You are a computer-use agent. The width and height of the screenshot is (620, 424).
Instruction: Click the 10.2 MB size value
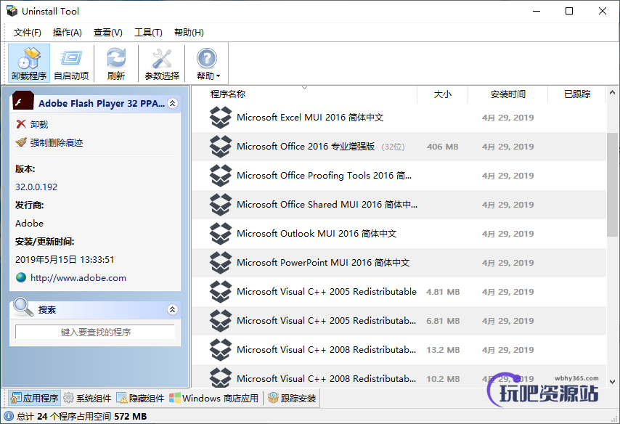(443, 379)
